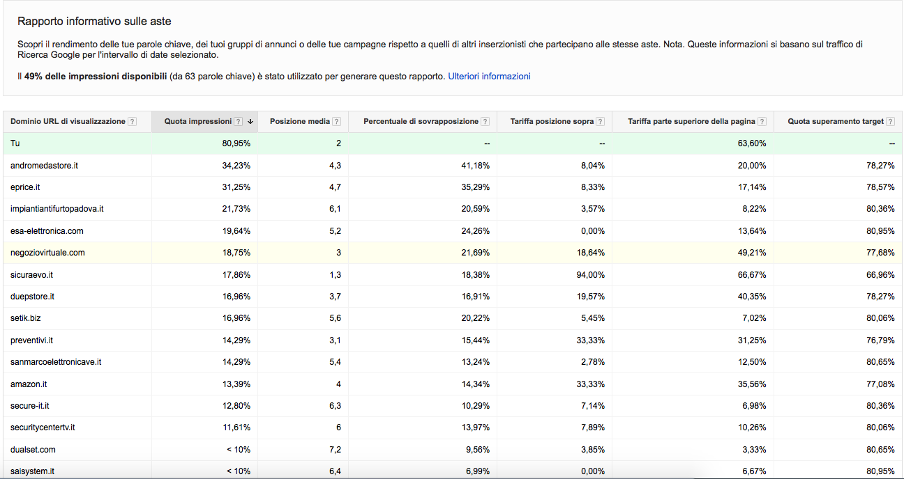Sort by Percentuale di sovrapposizione header
Screen dimensions: 904x479
coord(421,121)
